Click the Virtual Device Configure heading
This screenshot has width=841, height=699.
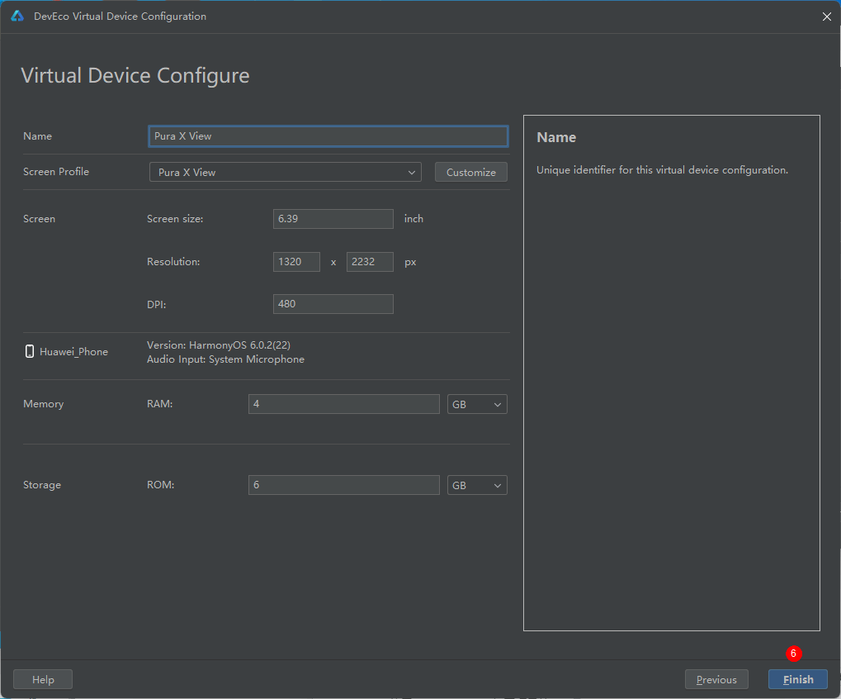pos(135,76)
